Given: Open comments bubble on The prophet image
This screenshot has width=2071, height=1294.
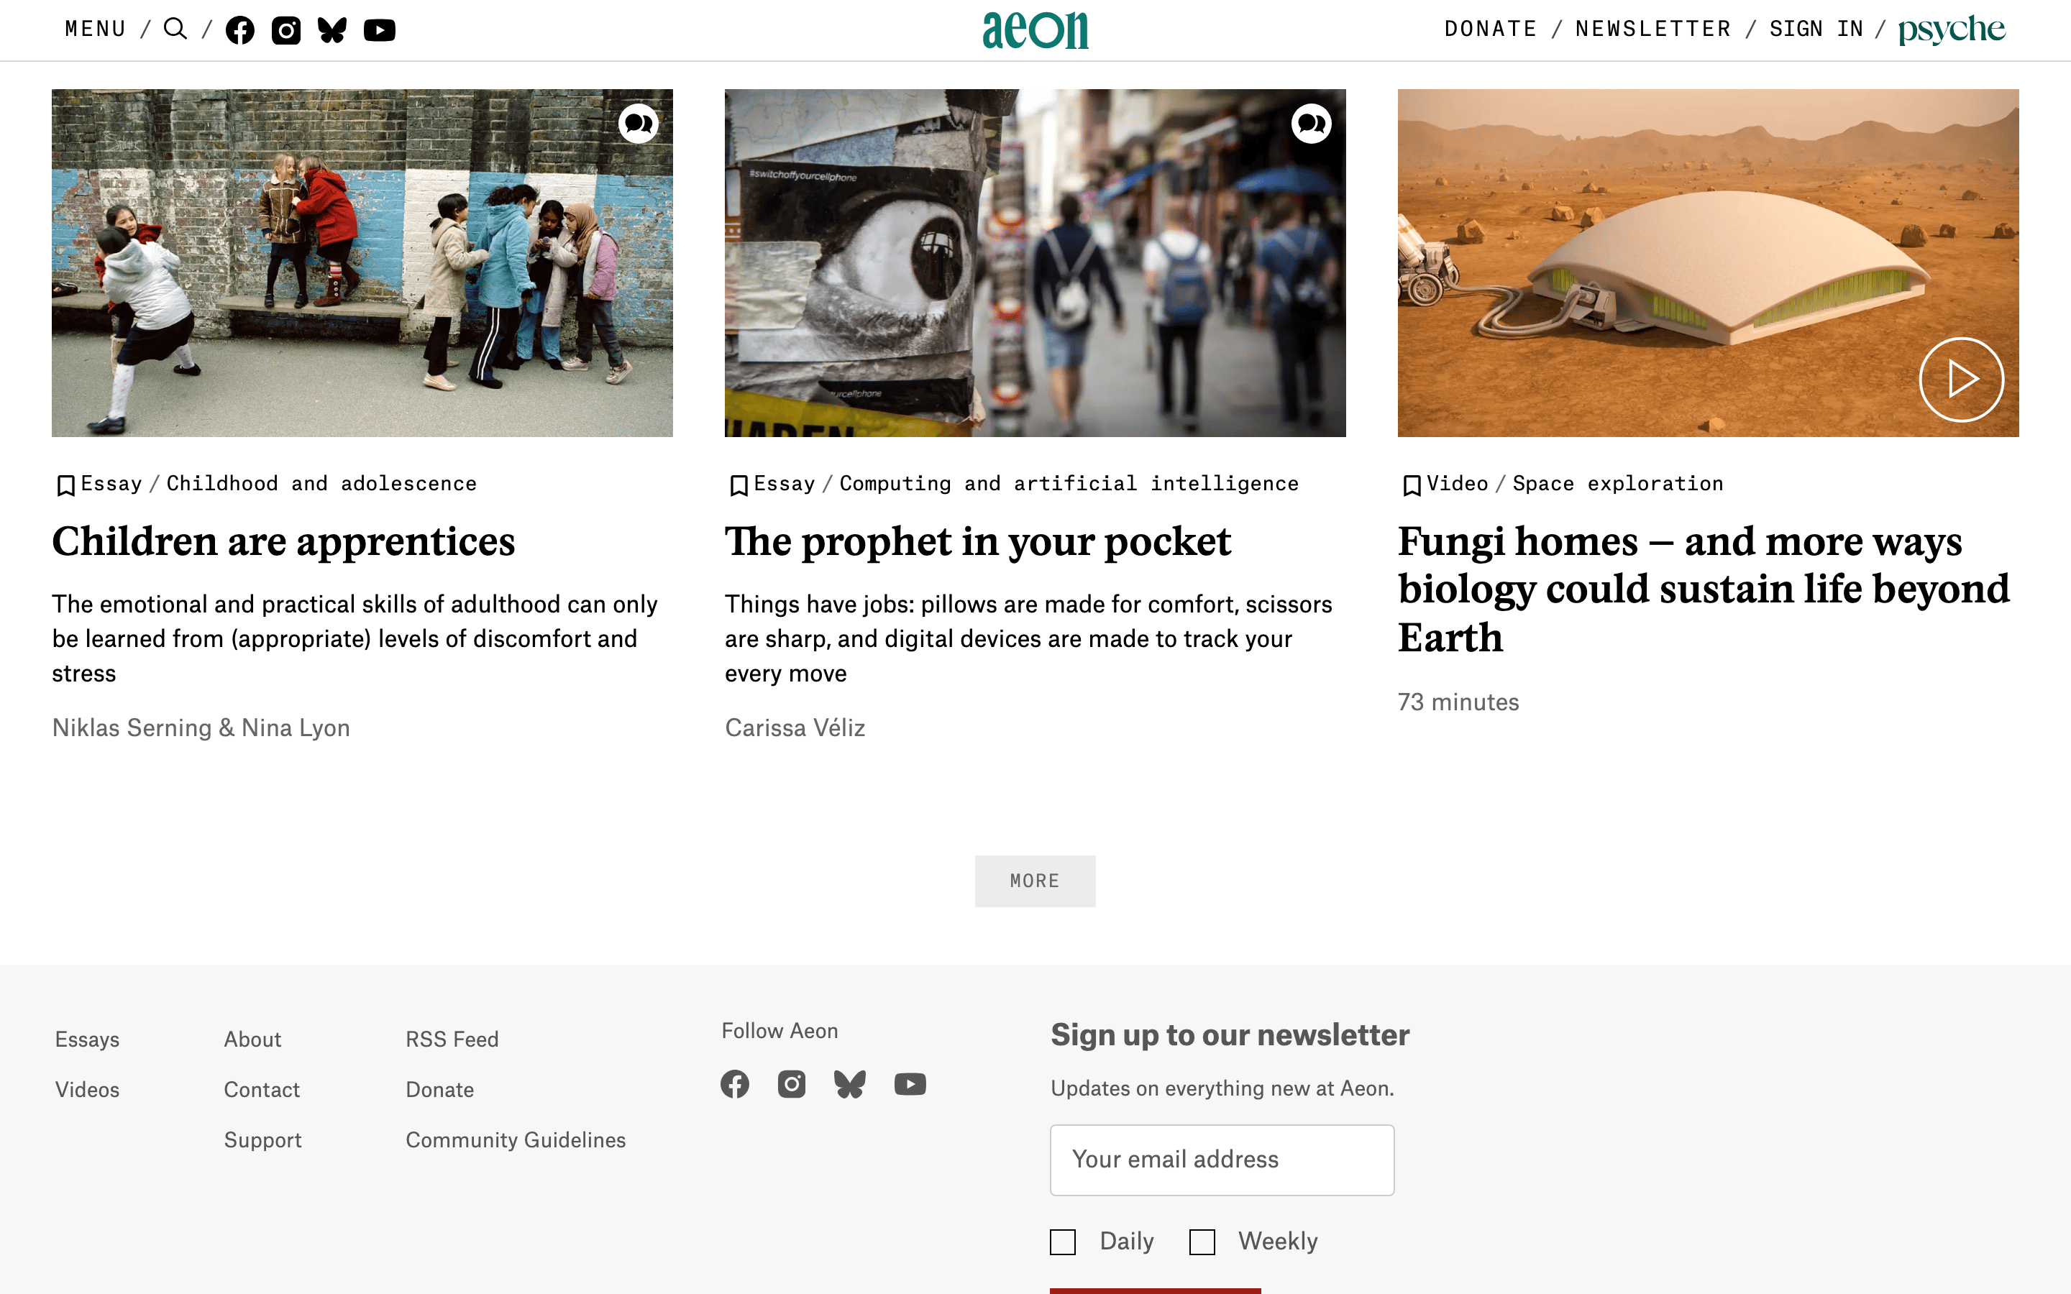Looking at the screenshot, I should coord(1311,124).
